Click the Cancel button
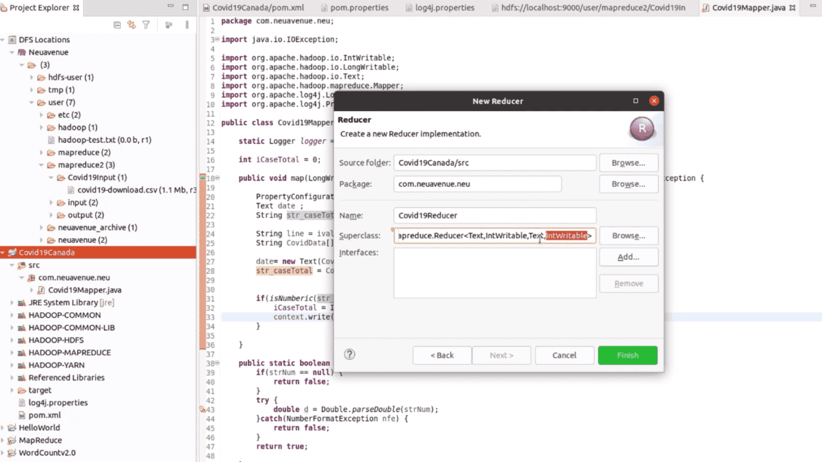Viewport: 822px width, 462px height. pos(564,355)
